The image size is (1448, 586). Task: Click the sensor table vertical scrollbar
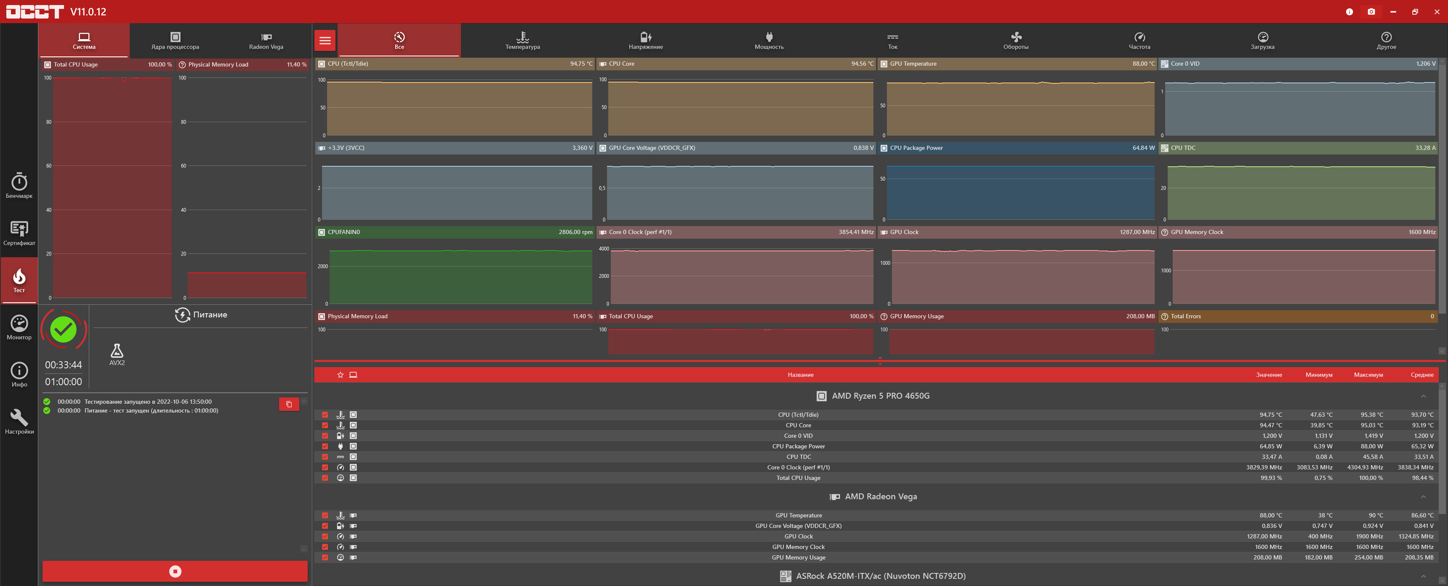1442,450
